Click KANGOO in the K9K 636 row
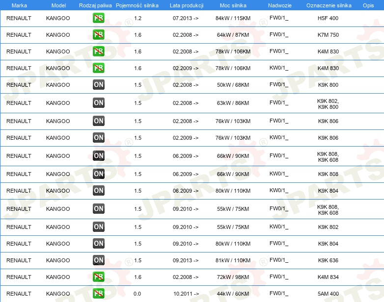 pos(58,260)
